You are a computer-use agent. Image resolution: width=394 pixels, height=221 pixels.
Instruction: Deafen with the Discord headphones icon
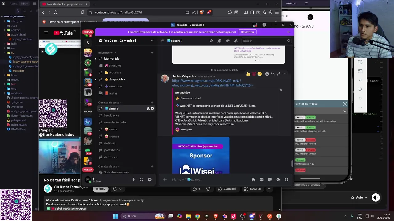pyautogui.click(x=142, y=180)
